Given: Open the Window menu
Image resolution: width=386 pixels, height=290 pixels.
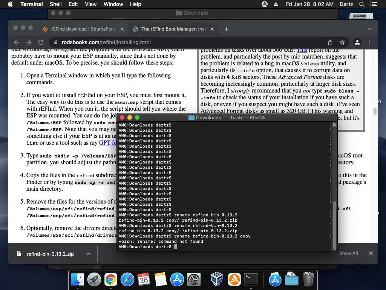Looking at the screenshot, I should [113, 4].
